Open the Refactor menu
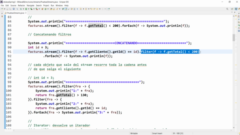Image resolution: width=240 pixels, height=135 pixels. (x=21, y=6)
